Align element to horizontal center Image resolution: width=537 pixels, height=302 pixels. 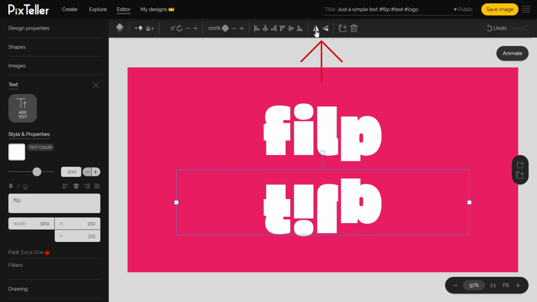265,28
